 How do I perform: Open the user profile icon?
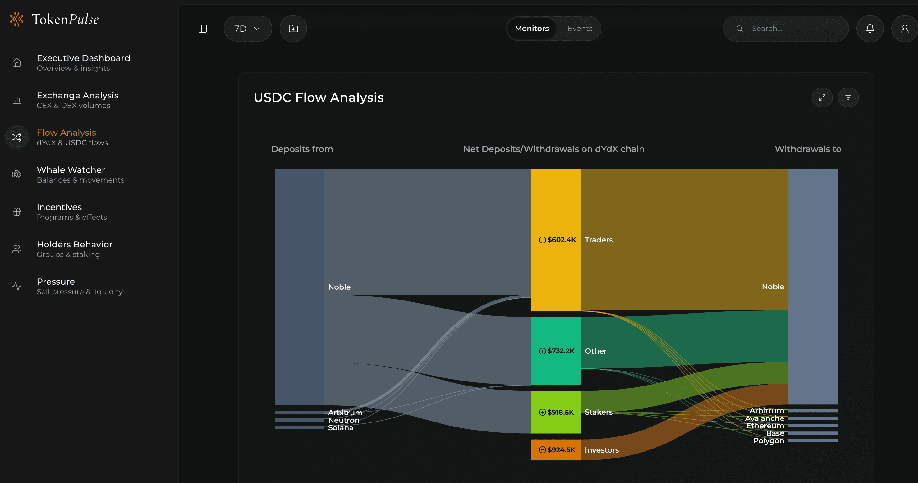(904, 29)
